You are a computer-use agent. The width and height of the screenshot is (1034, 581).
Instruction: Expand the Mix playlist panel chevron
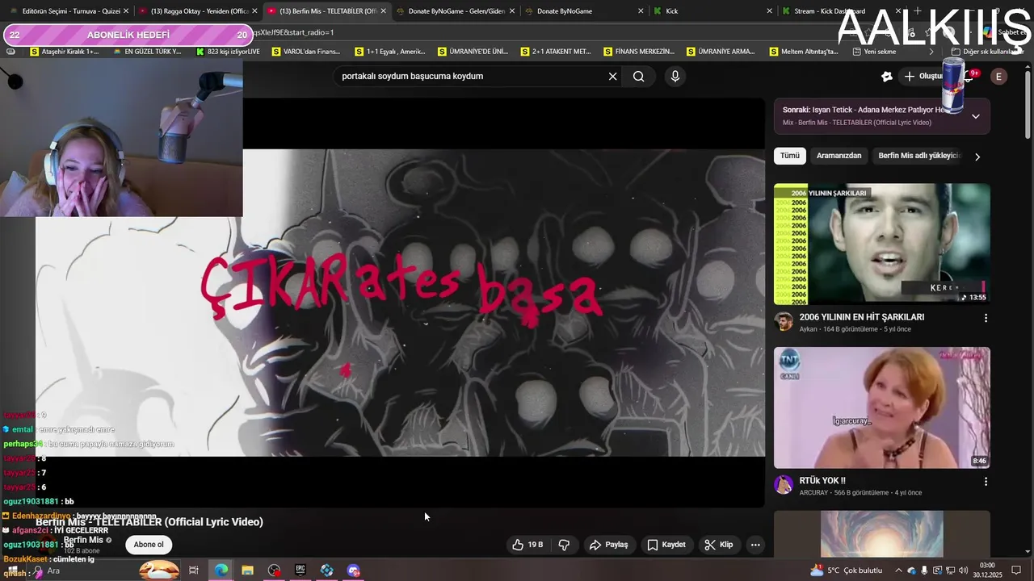point(976,116)
